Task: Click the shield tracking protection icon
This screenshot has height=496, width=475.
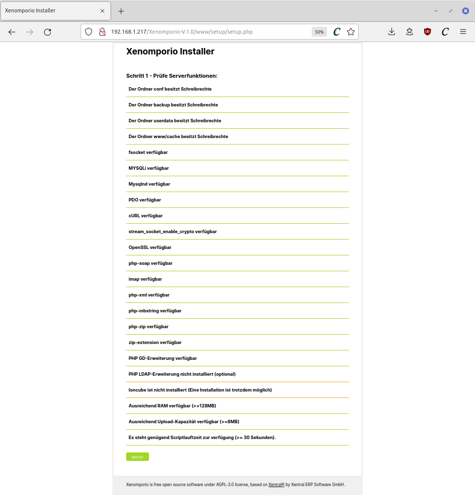Action: click(89, 32)
